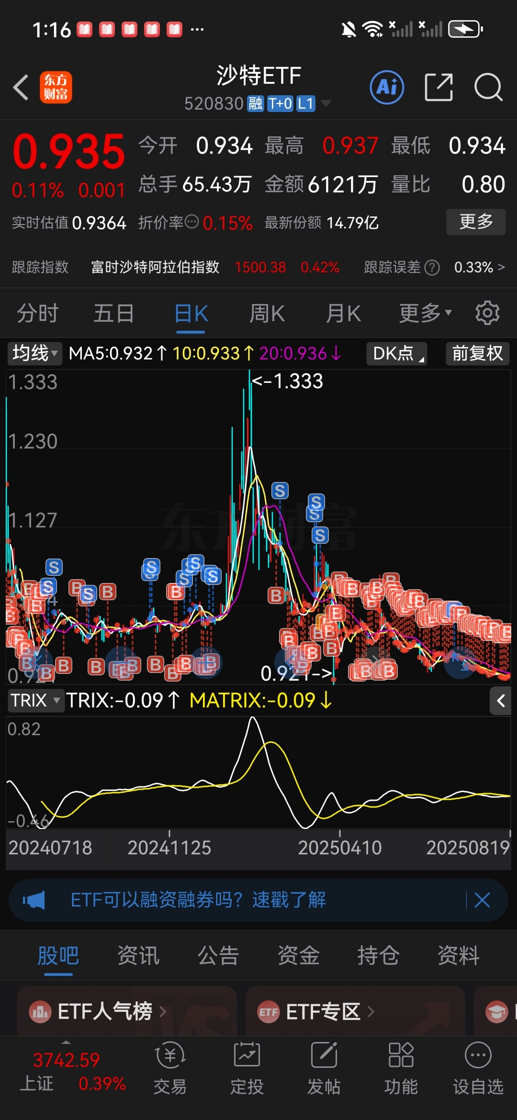
Task: Open the search magnifier icon
Action: 488,88
